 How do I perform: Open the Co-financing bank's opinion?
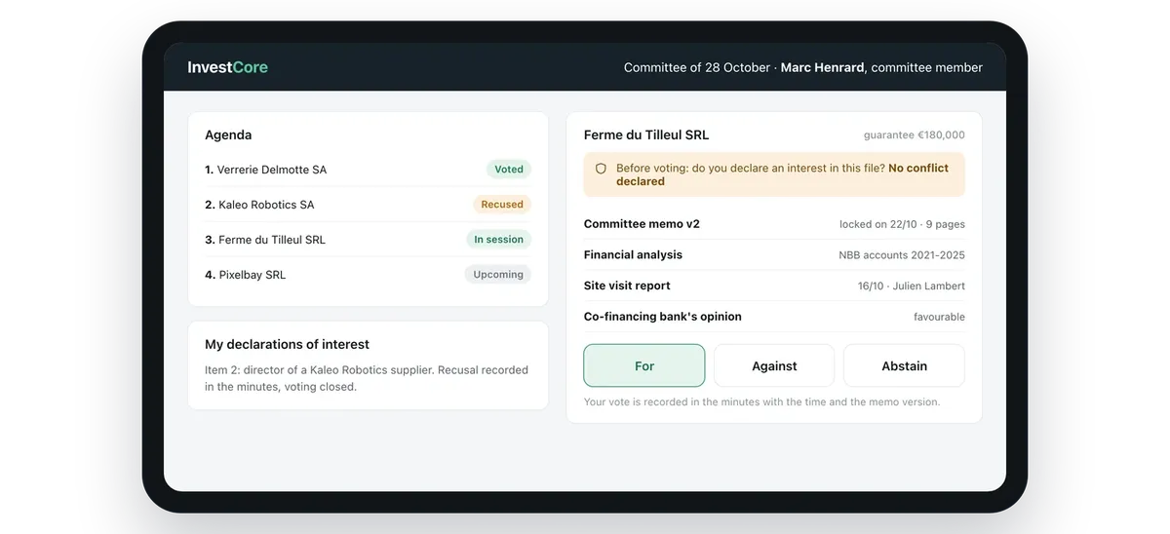(774, 317)
